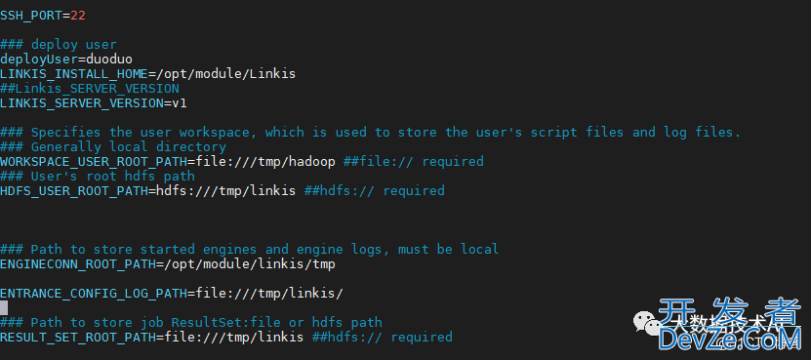
Task: Click the /opt/module/linkis/tmp path value
Action: pyautogui.click(x=249, y=264)
